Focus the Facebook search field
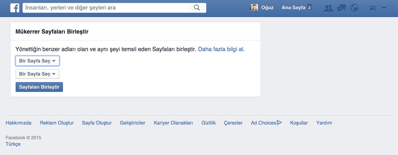Image resolution: width=398 pixels, height=155 pixels. (x=105, y=8)
